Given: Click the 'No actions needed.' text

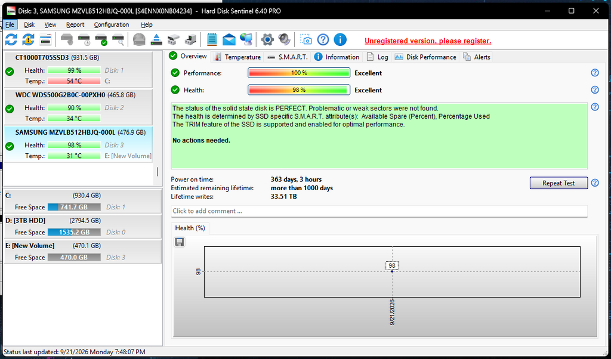Looking at the screenshot, I should [202, 140].
